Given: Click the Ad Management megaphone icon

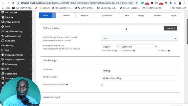Looking at the screenshot, I should pos(3,36).
